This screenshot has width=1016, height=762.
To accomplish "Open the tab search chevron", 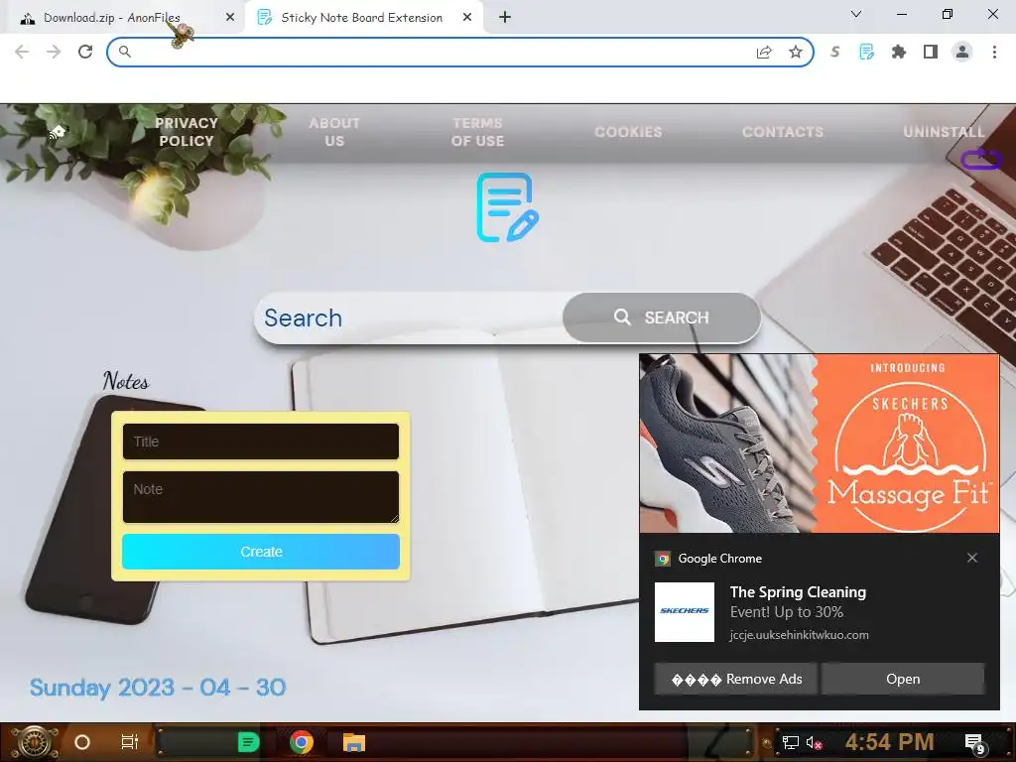I will point(856,14).
